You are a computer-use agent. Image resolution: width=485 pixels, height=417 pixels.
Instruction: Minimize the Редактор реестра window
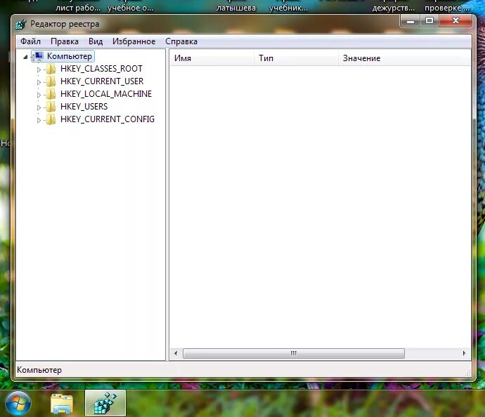pos(410,21)
